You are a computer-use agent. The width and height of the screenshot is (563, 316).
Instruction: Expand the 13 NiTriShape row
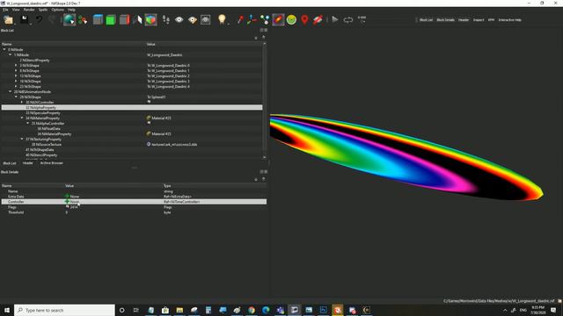tap(16, 76)
